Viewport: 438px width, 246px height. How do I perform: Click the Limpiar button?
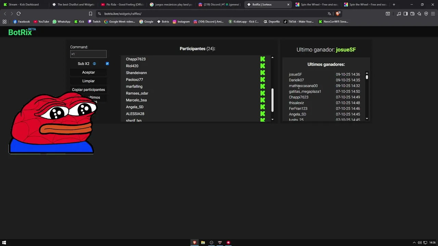click(88, 81)
